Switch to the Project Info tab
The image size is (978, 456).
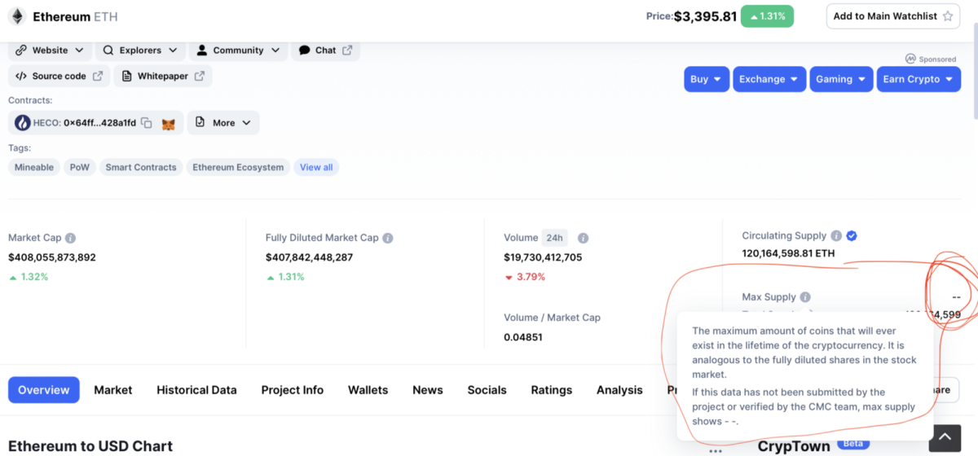tap(293, 390)
